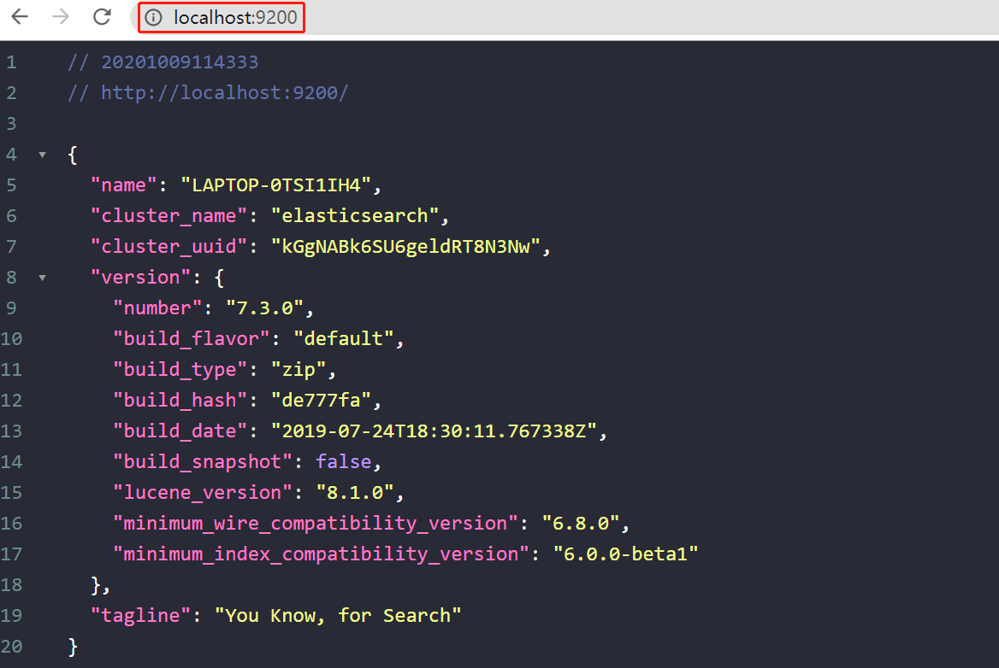Screen dimensions: 999x668
Task: Select the value "2019-07-24T18:30:11.767338Z"
Action: click(x=434, y=431)
